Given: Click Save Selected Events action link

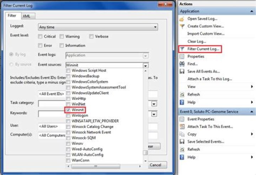Looking at the screenshot, I should (206, 142).
